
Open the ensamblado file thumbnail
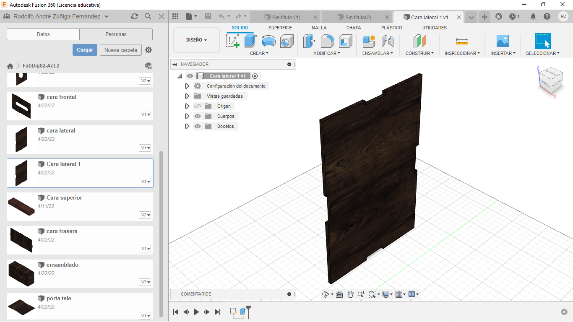click(x=21, y=273)
